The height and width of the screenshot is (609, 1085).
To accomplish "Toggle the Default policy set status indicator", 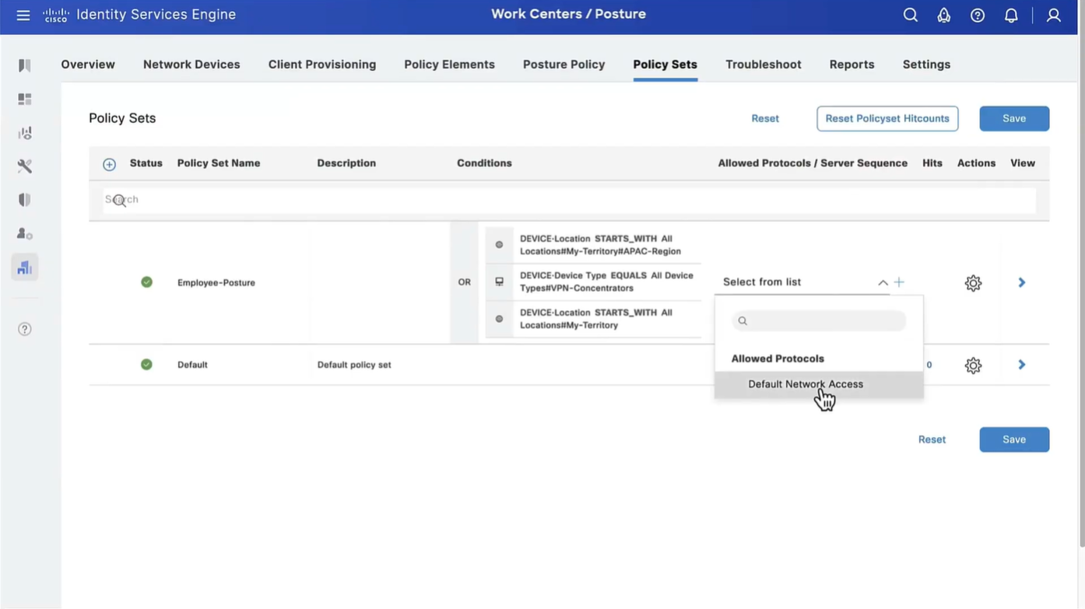I will click(146, 365).
